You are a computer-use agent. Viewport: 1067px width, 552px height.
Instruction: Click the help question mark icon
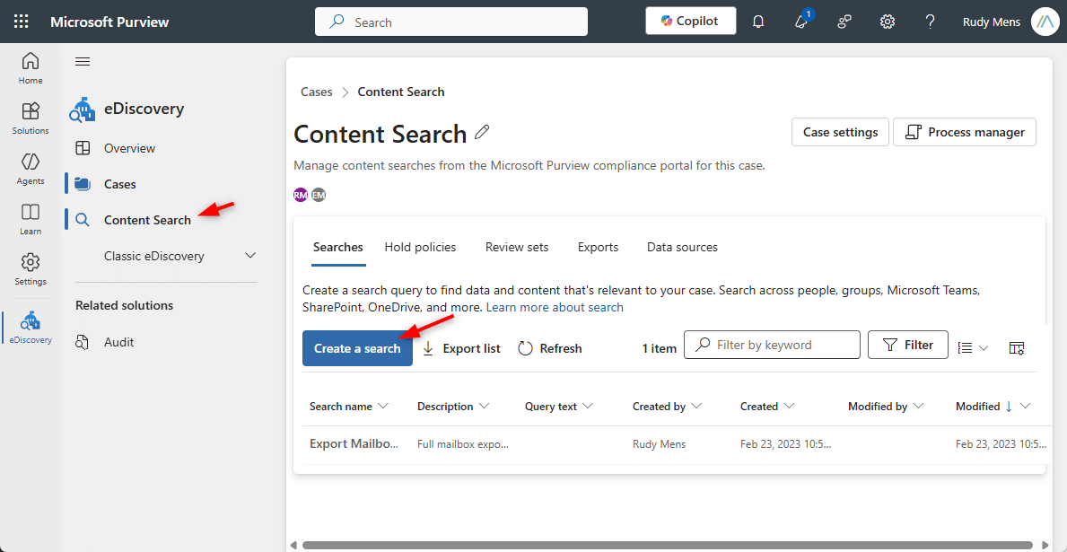[931, 22]
